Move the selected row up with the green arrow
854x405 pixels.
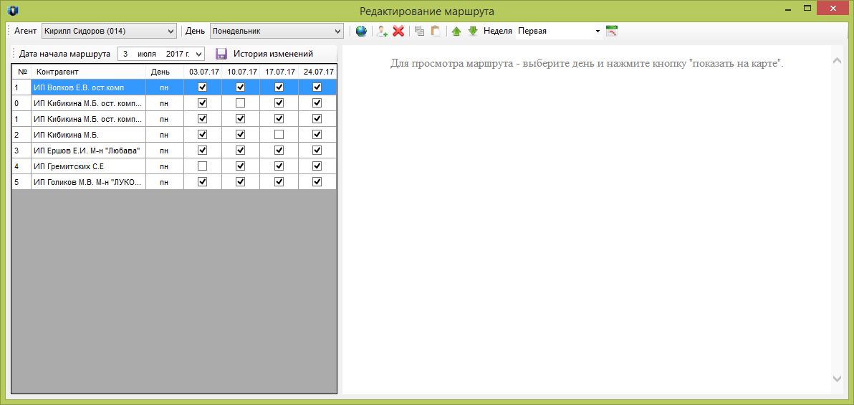coord(456,31)
